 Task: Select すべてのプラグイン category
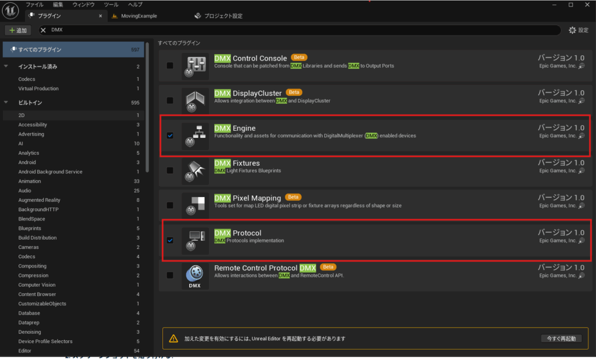pos(73,49)
